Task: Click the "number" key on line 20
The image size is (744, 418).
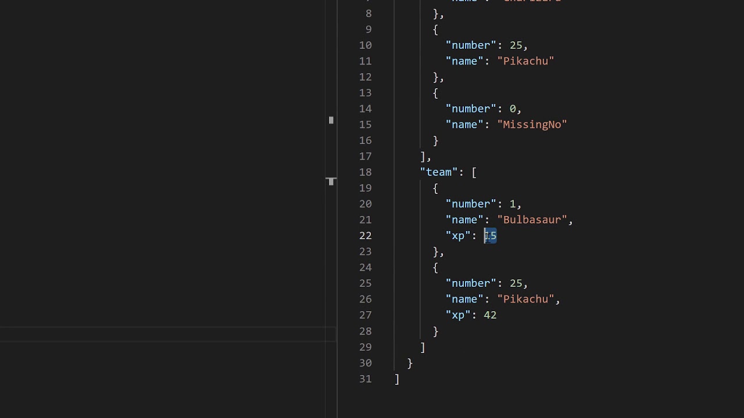Action: point(471,204)
